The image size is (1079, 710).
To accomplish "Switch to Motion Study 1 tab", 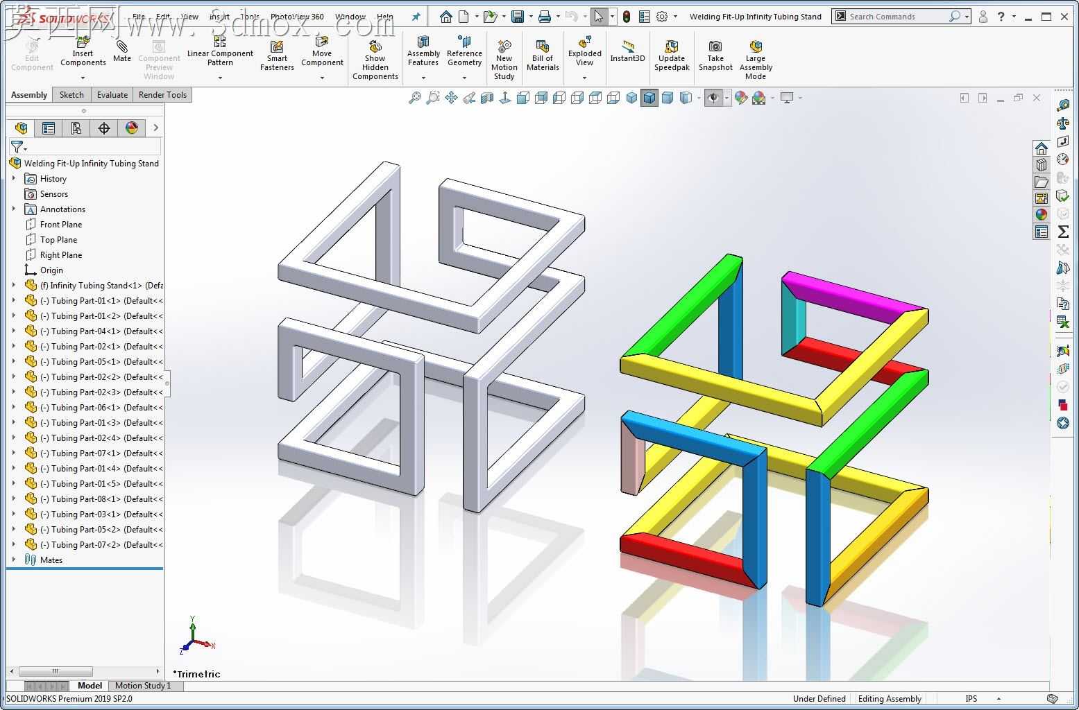I will [143, 686].
